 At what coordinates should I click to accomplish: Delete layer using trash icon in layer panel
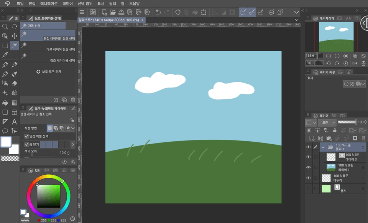pyautogui.click(x=363, y=138)
